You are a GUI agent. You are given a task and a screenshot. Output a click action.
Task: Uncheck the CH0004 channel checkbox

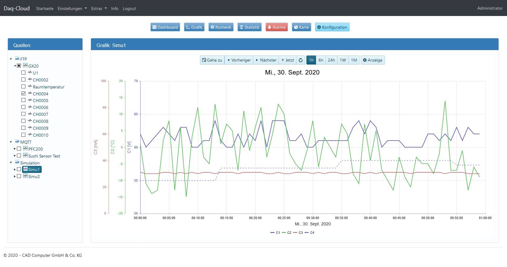(x=24, y=94)
